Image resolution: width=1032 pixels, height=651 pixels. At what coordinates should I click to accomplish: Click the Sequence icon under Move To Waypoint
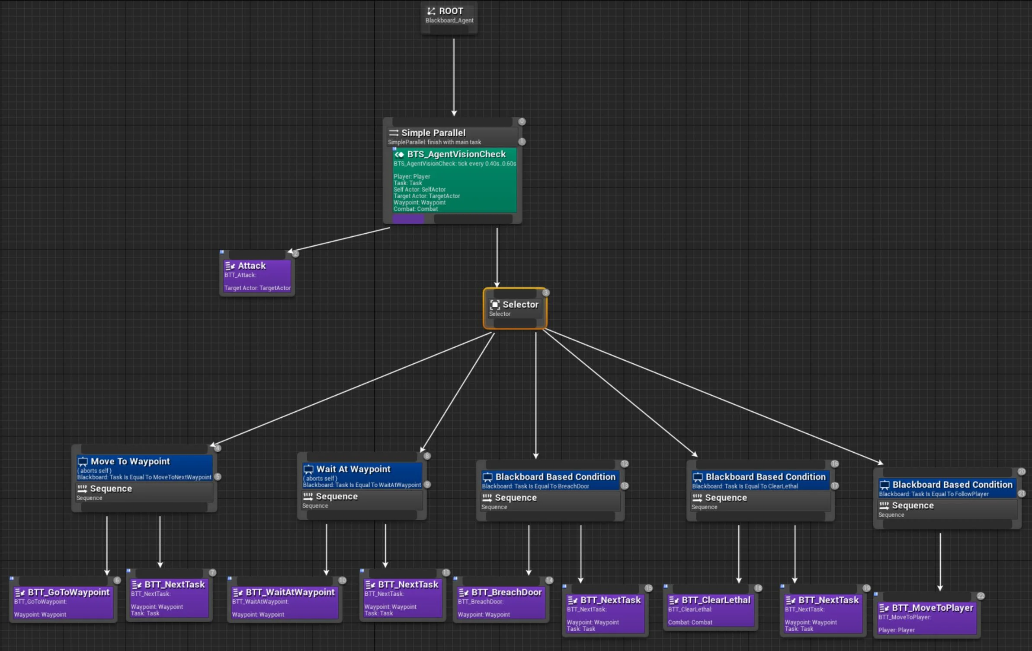[x=81, y=489]
